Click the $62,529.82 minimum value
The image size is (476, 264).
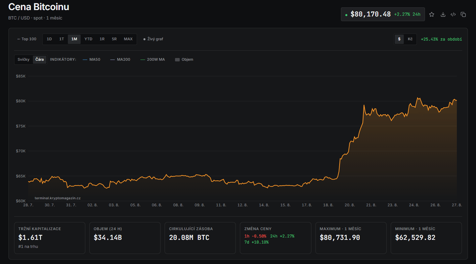pos(415,237)
